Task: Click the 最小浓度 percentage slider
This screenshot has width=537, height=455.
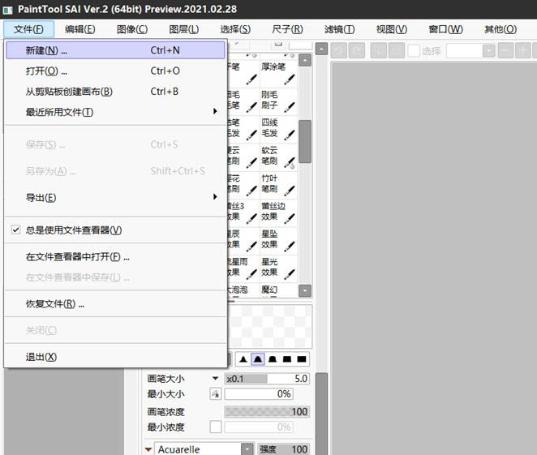Action: click(259, 427)
